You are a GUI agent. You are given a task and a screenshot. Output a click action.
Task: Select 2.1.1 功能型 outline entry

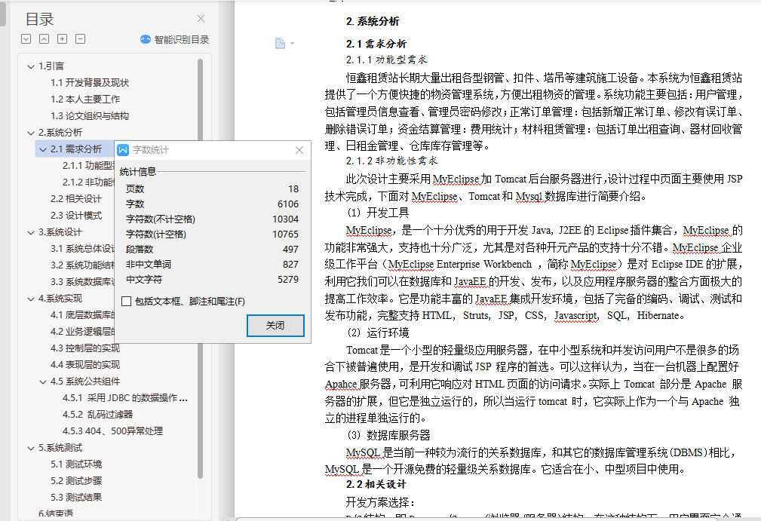pyautogui.click(x=87, y=165)
